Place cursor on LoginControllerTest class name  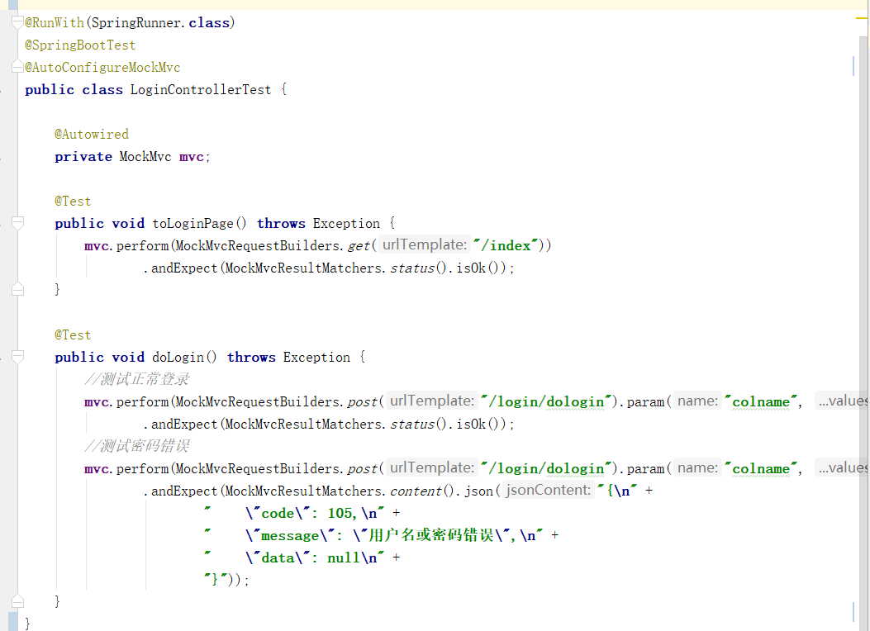click(200, 89)
